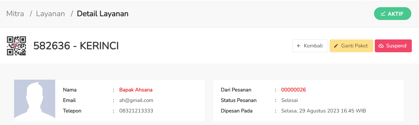The image size is (419, 125).
Task: Select Detail Layanan breadcrumb item
Action: 103,14
